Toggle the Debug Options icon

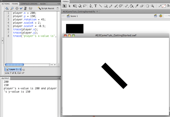(31, 8)
